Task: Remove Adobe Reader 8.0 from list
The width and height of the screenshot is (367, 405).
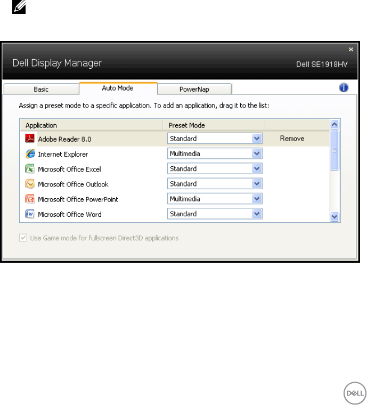Action: pyautogui.click(x=292, y=139)
